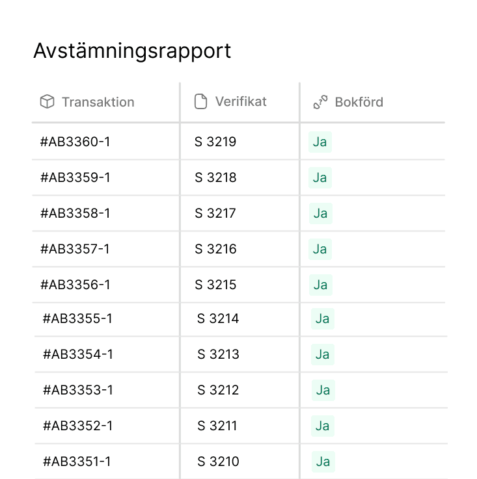This screenshot has width=477, height=479.
Task: Sort by the Transaktion column header
Action: pyautogui.click(x=98, y=102)
